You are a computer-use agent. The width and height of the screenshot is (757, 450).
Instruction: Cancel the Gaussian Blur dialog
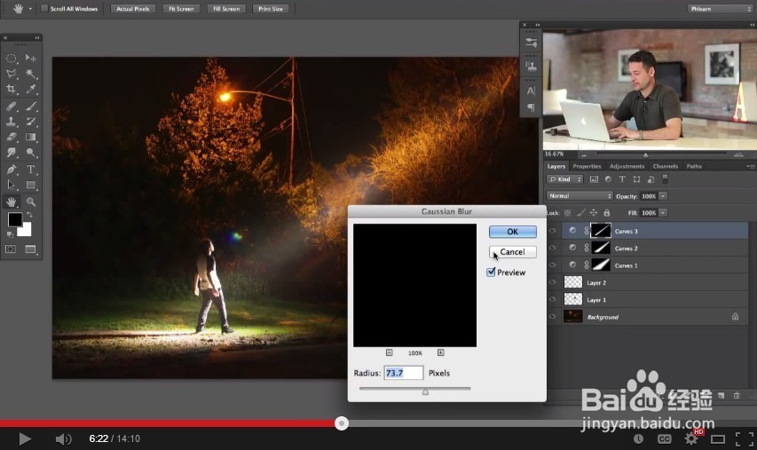[x=513, y=252]
